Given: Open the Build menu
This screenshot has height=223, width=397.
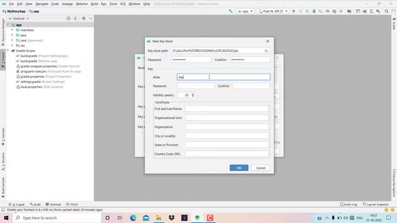Looking at the screenshot, I should (94, 4).
